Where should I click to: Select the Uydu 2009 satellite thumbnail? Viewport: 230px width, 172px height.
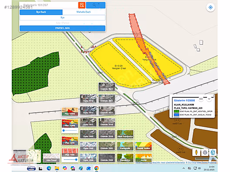(x=88, y=134)
